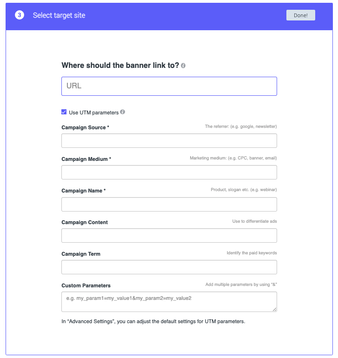Click into the Campaign Content field

(x=169, y=236)
